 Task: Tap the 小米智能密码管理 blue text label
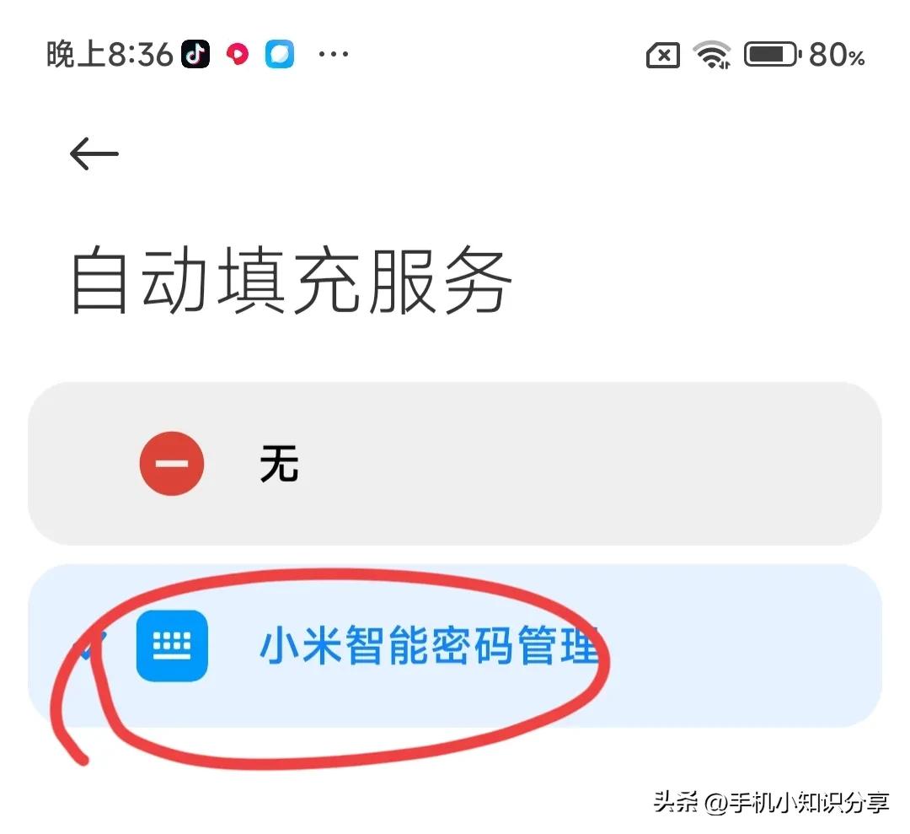[430, 646]
